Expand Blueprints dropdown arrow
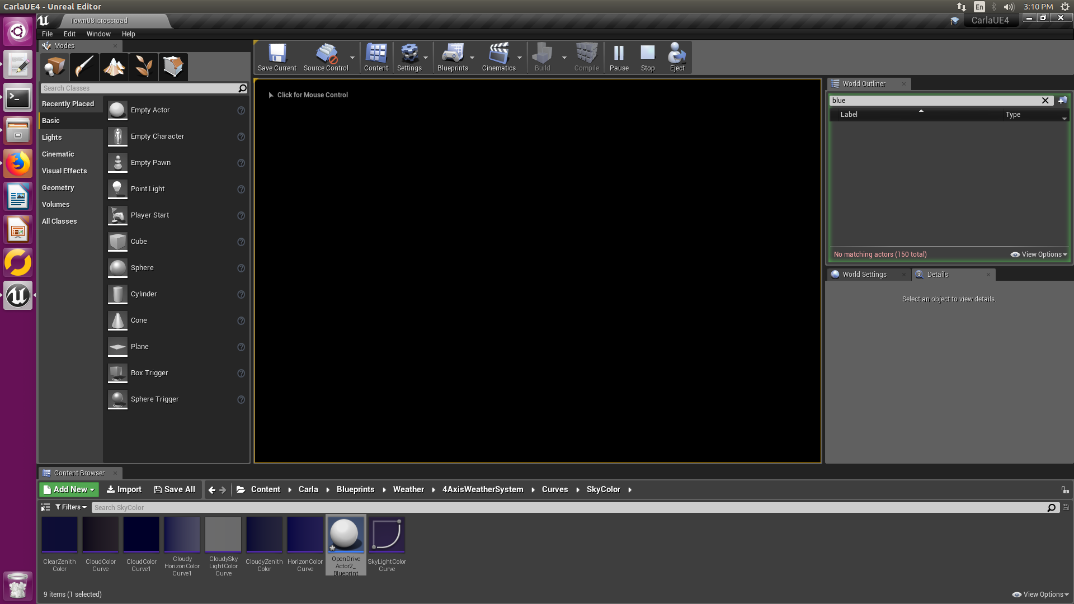This screenshot has width=1074, height=604. tap(472, 58)
